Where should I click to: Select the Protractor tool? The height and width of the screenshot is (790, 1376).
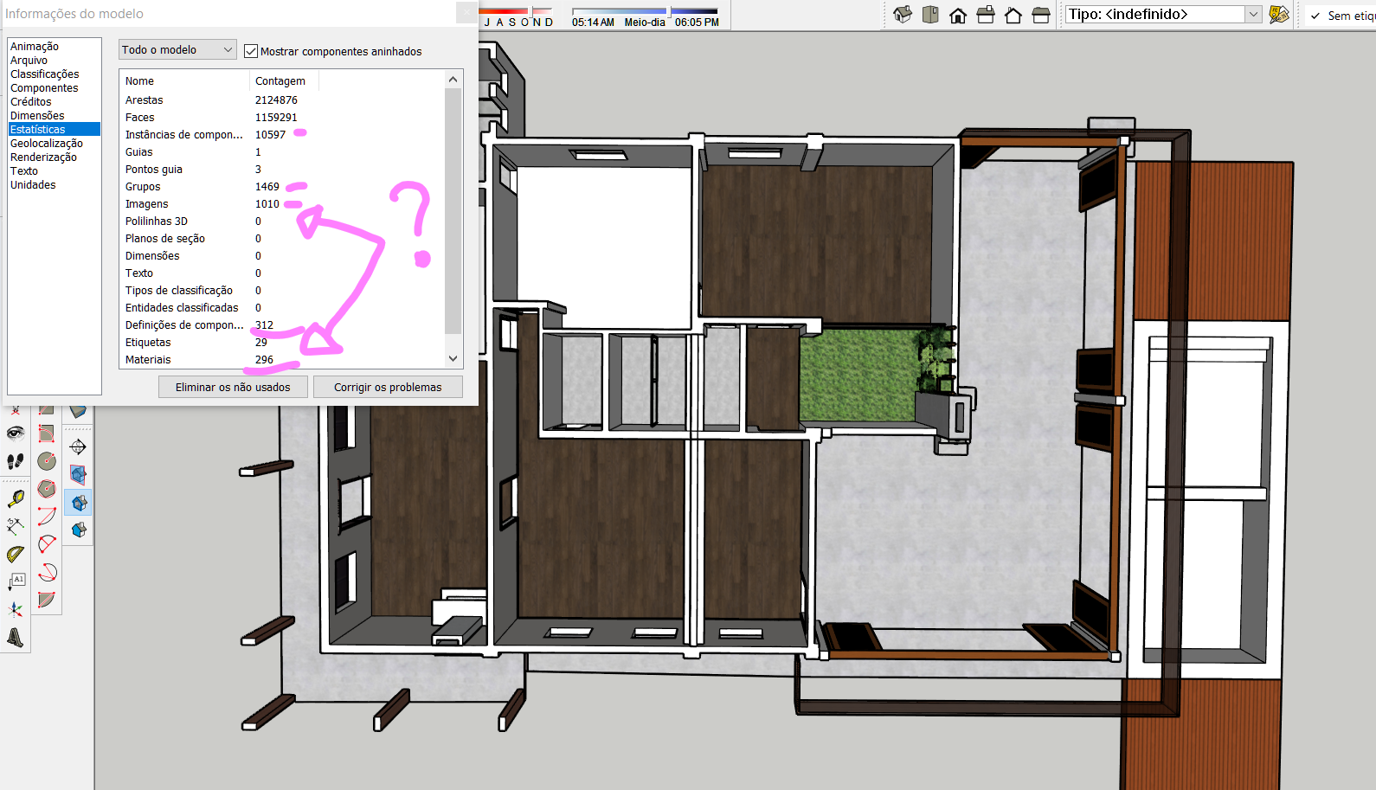16,554
